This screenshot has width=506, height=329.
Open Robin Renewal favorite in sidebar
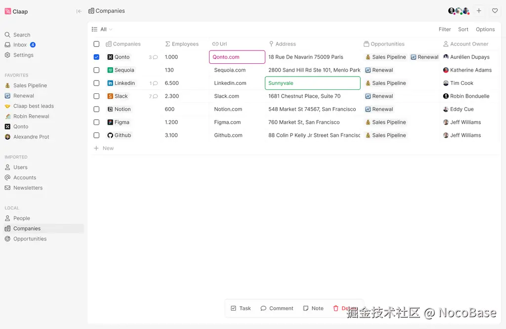point(27,117)
